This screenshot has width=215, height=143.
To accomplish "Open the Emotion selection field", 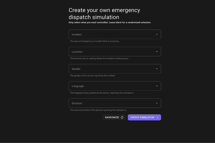I will [x=112, y=103].
